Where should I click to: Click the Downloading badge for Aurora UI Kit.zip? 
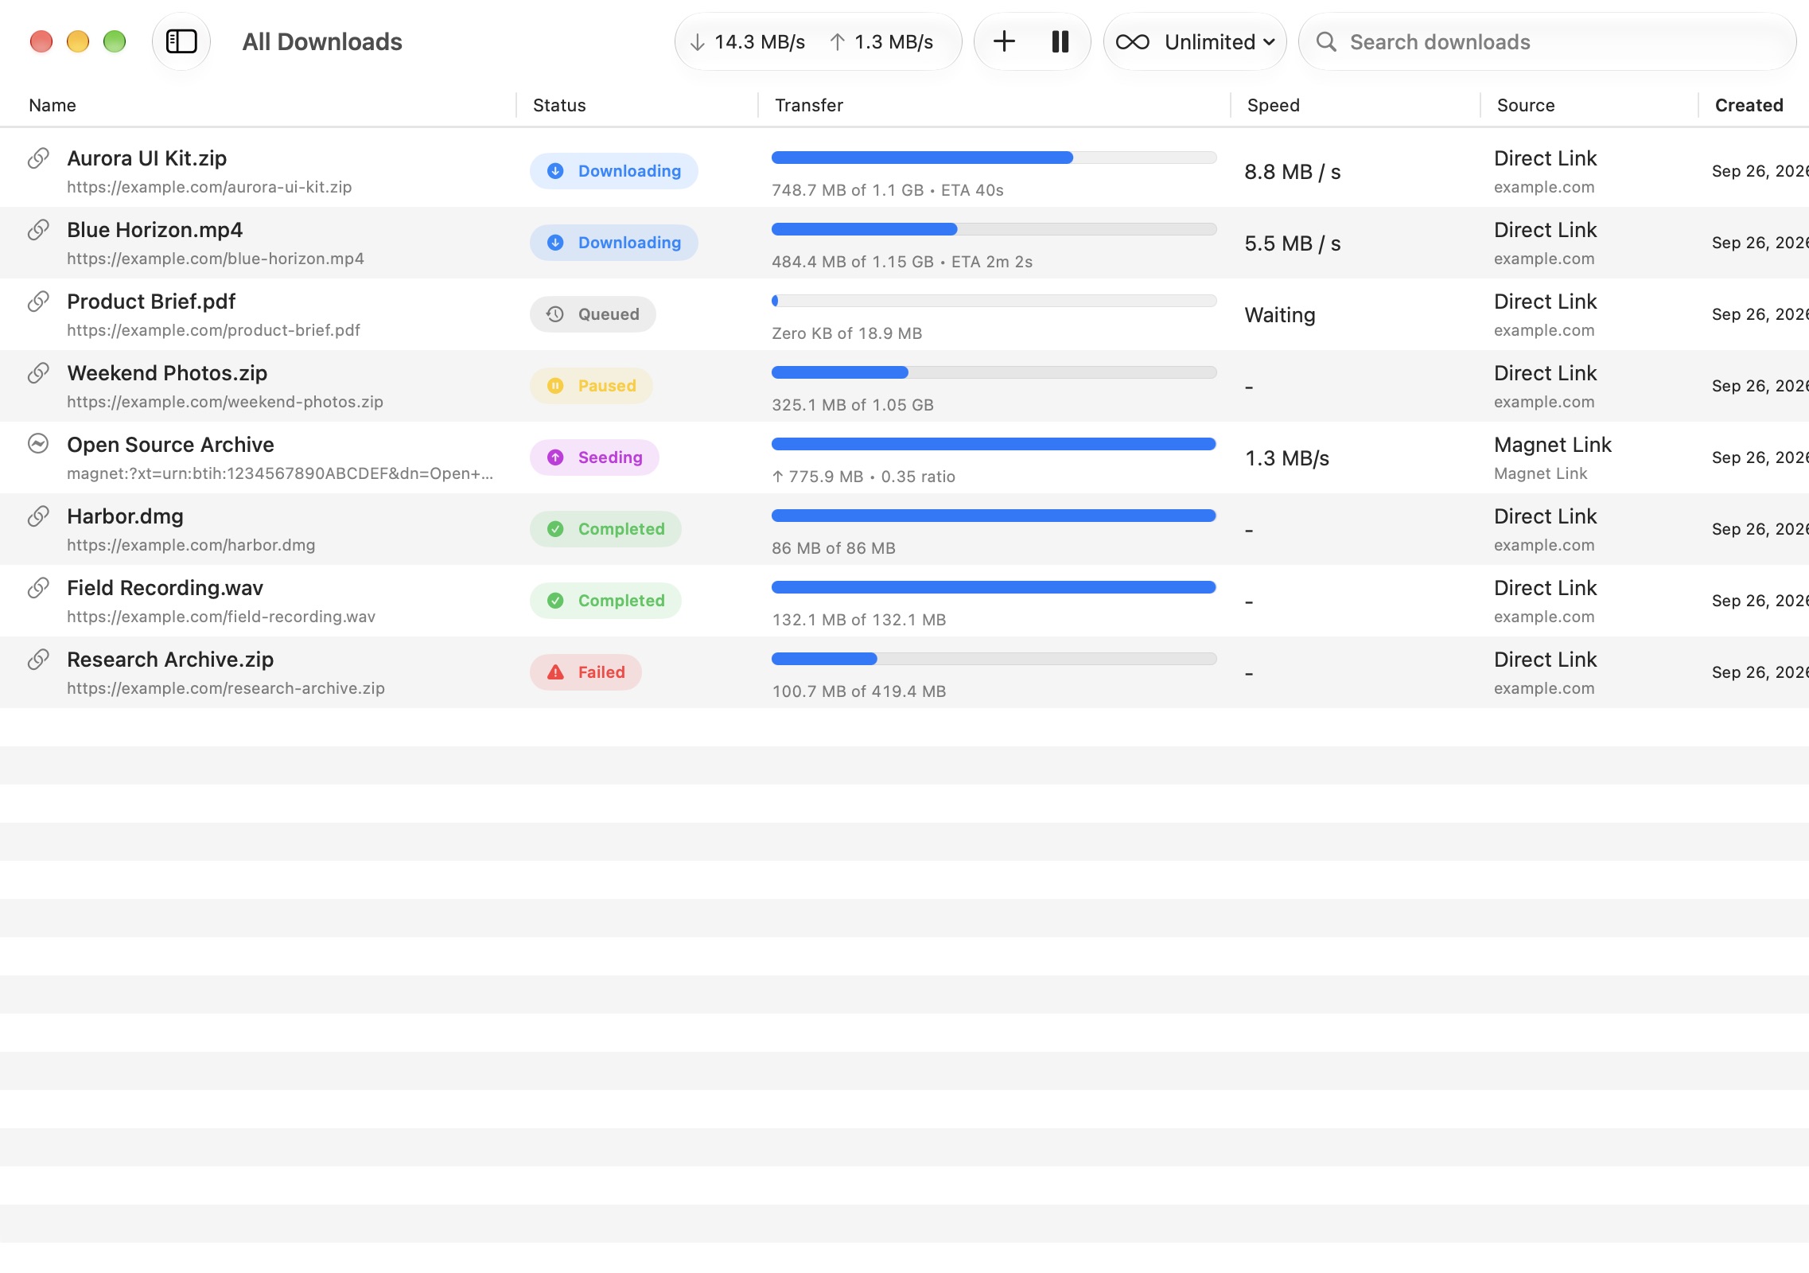pyautogui.click(x=614, y=171)
